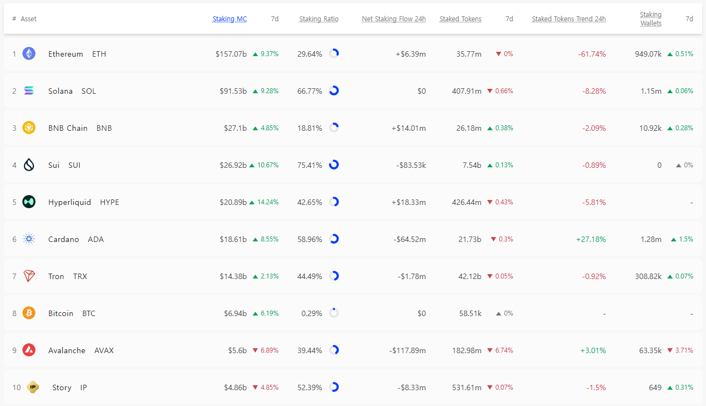Sort by Net Staking Flow 24h header

[393, 19]
